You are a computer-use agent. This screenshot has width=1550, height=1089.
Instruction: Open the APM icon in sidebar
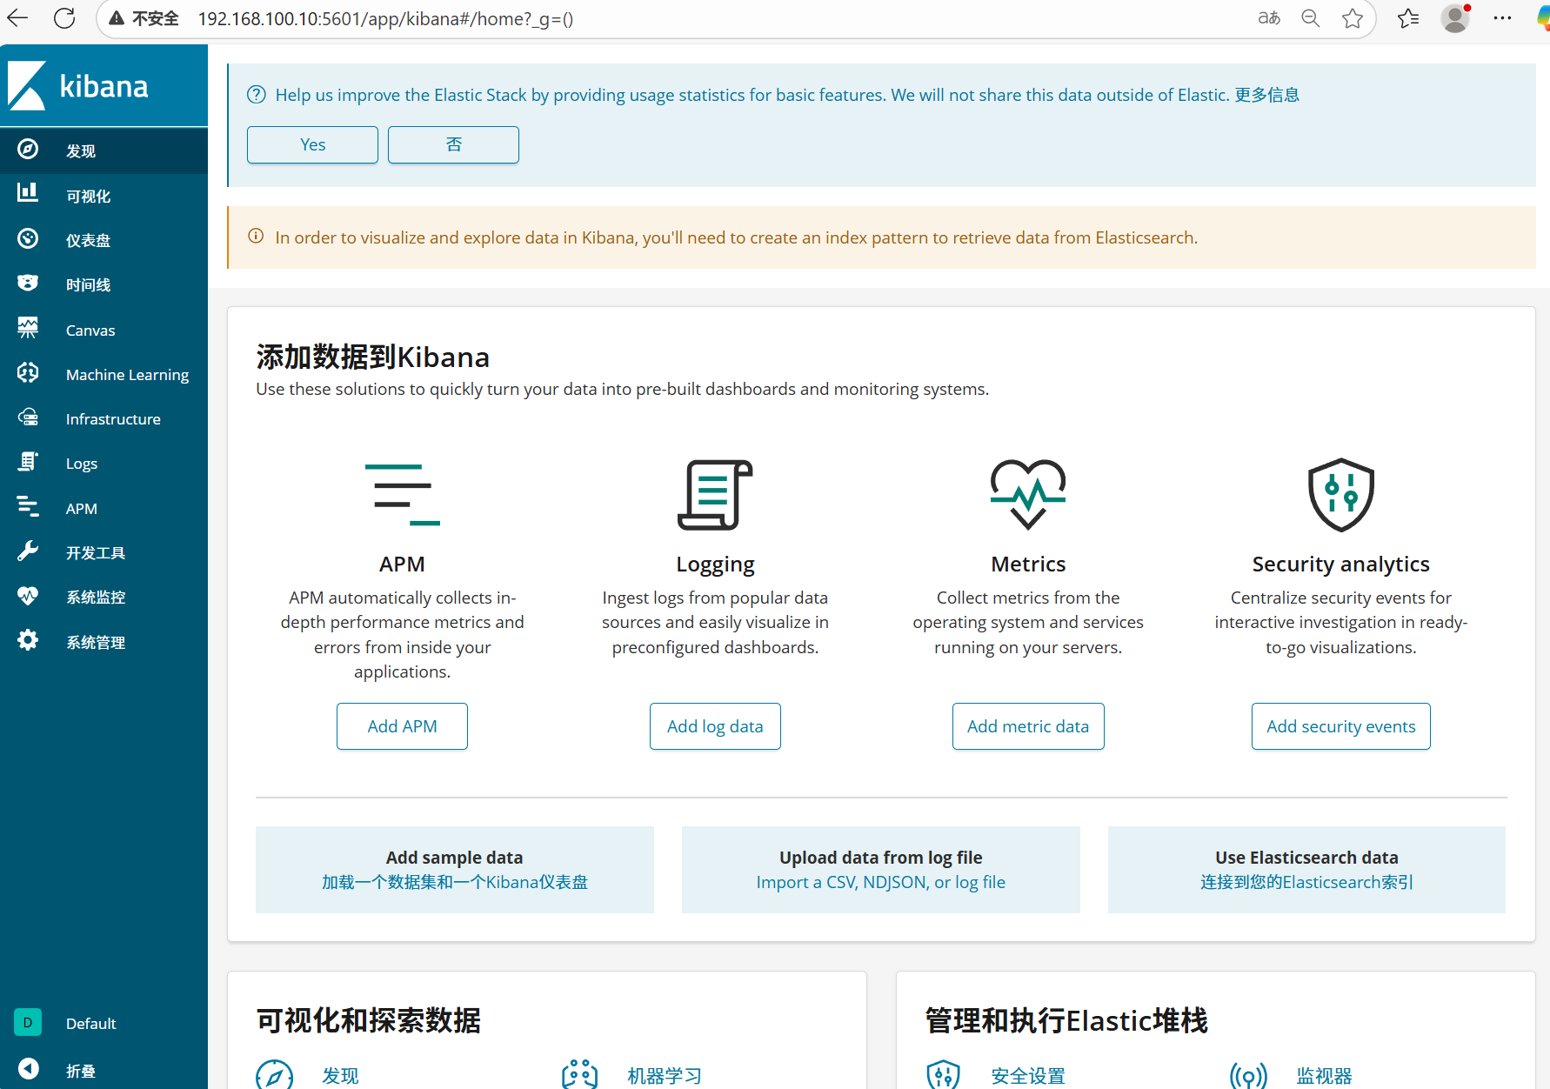(28, 506)
